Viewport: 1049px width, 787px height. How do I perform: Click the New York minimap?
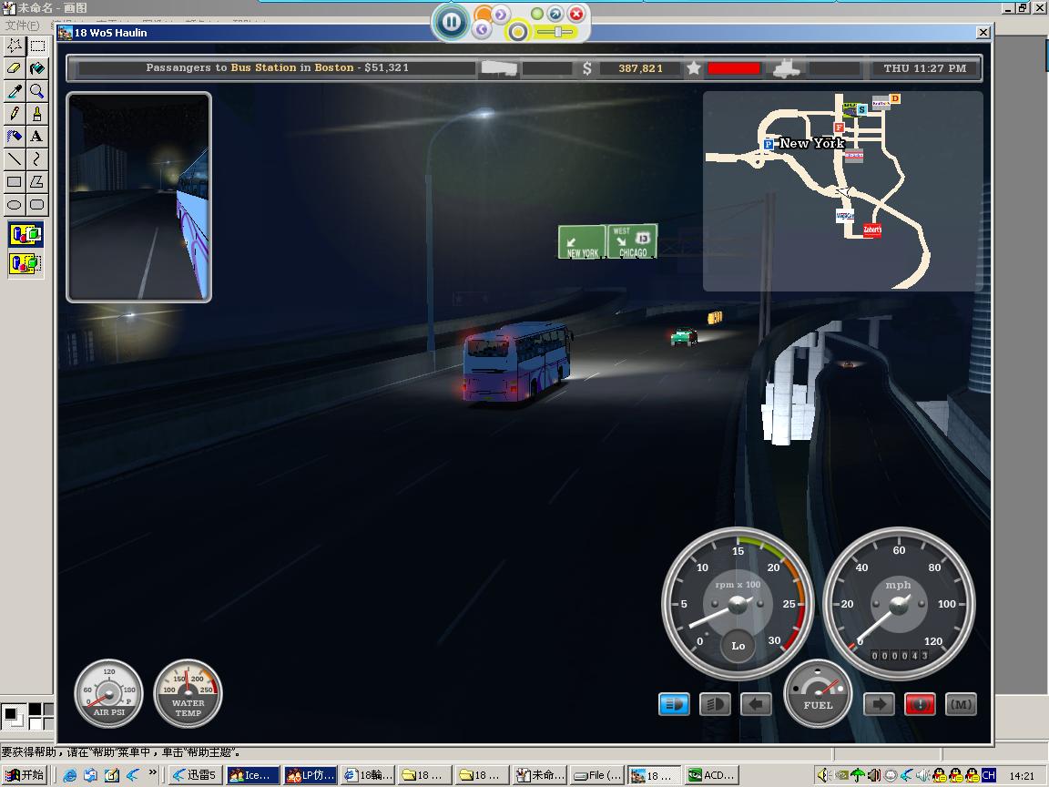tap(842, 191)
